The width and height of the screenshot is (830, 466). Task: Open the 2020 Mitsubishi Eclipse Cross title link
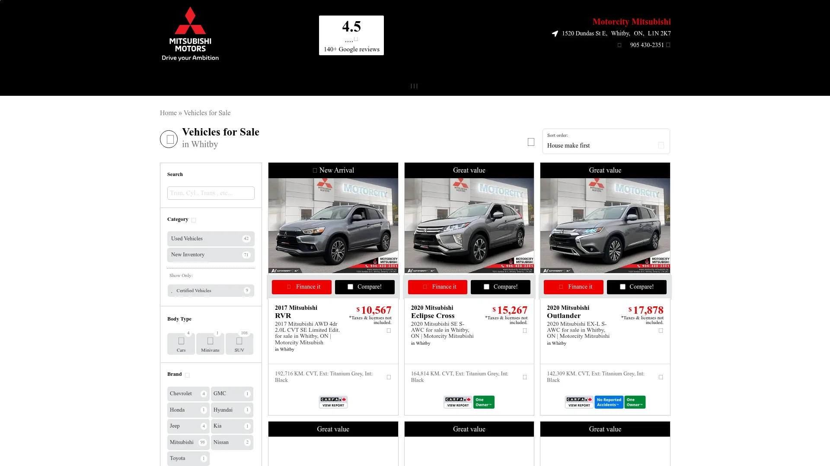(x=433, y=312)
